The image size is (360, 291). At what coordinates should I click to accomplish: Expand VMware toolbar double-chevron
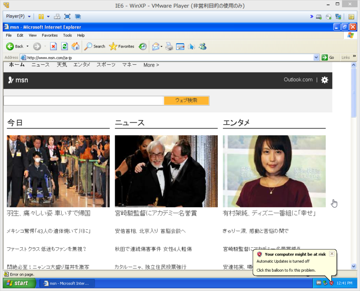pos(311,17)
